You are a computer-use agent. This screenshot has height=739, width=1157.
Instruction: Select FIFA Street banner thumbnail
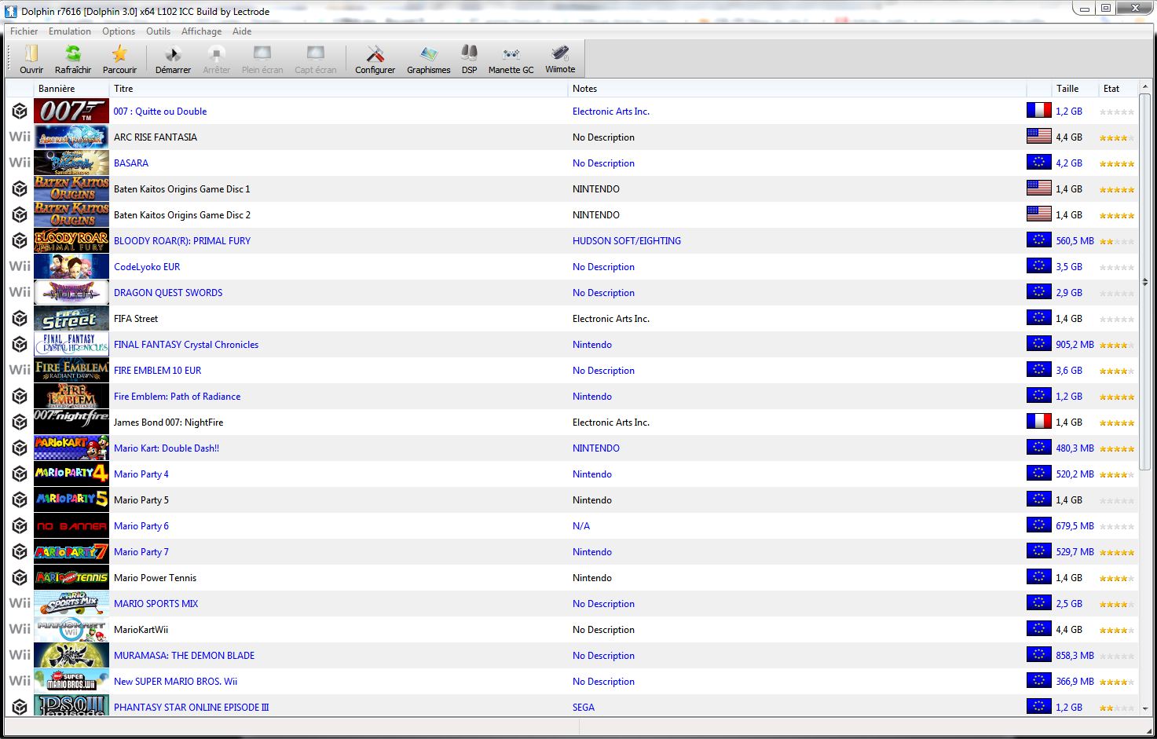[71, 319]
